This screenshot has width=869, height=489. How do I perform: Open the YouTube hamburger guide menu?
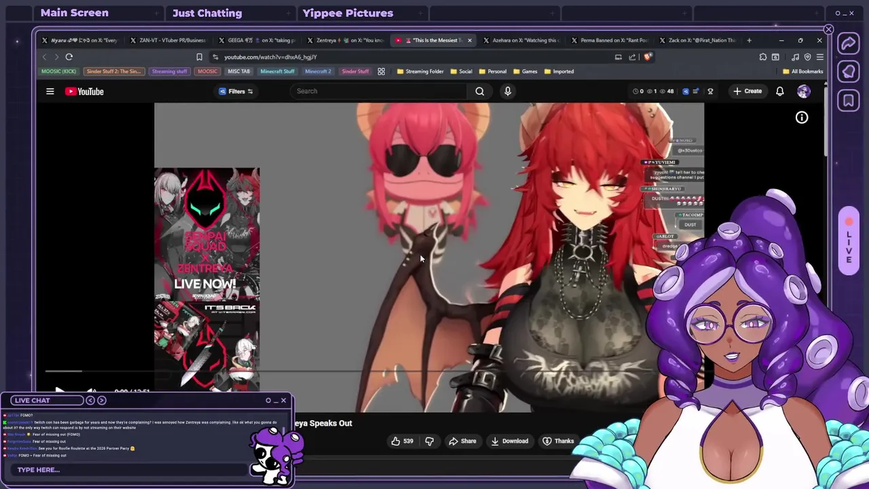(x=50, y=91)
